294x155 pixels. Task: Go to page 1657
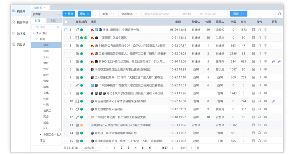pyautogui.click(x=165, y=148)
